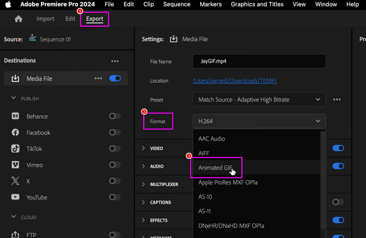Open the Window menu
The height and width of the screenshot is (238, 366).
[326, 4]
